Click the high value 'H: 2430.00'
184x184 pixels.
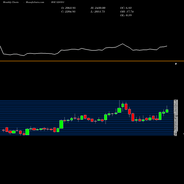click(x=98, y=8)
